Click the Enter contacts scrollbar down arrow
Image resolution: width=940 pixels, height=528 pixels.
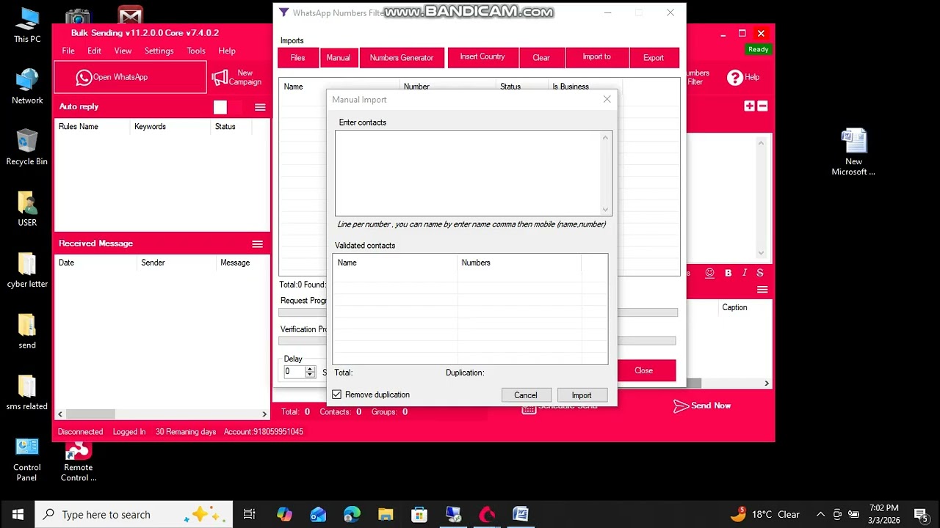(606, 210)
